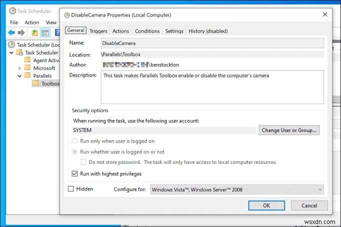The height and width of the screenshot is (227, 341).
Task: Click the Back arrow in Task Scheduler toolbar
Action: 12,32
